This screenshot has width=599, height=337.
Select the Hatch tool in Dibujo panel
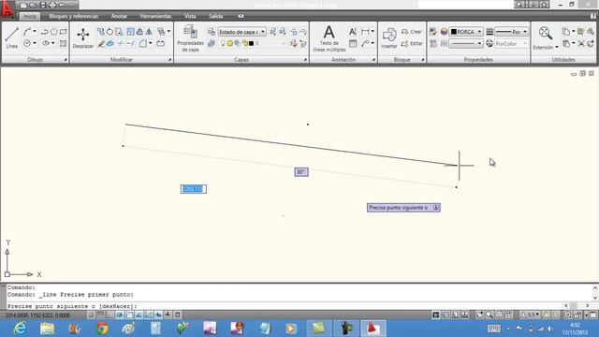click(x=63, y=43)
